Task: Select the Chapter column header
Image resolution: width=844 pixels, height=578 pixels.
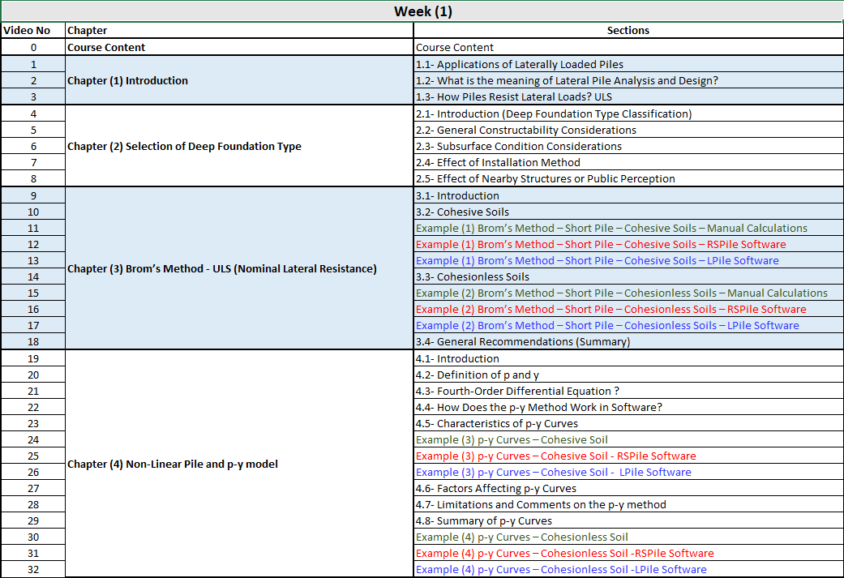Action: pos(88,31)
